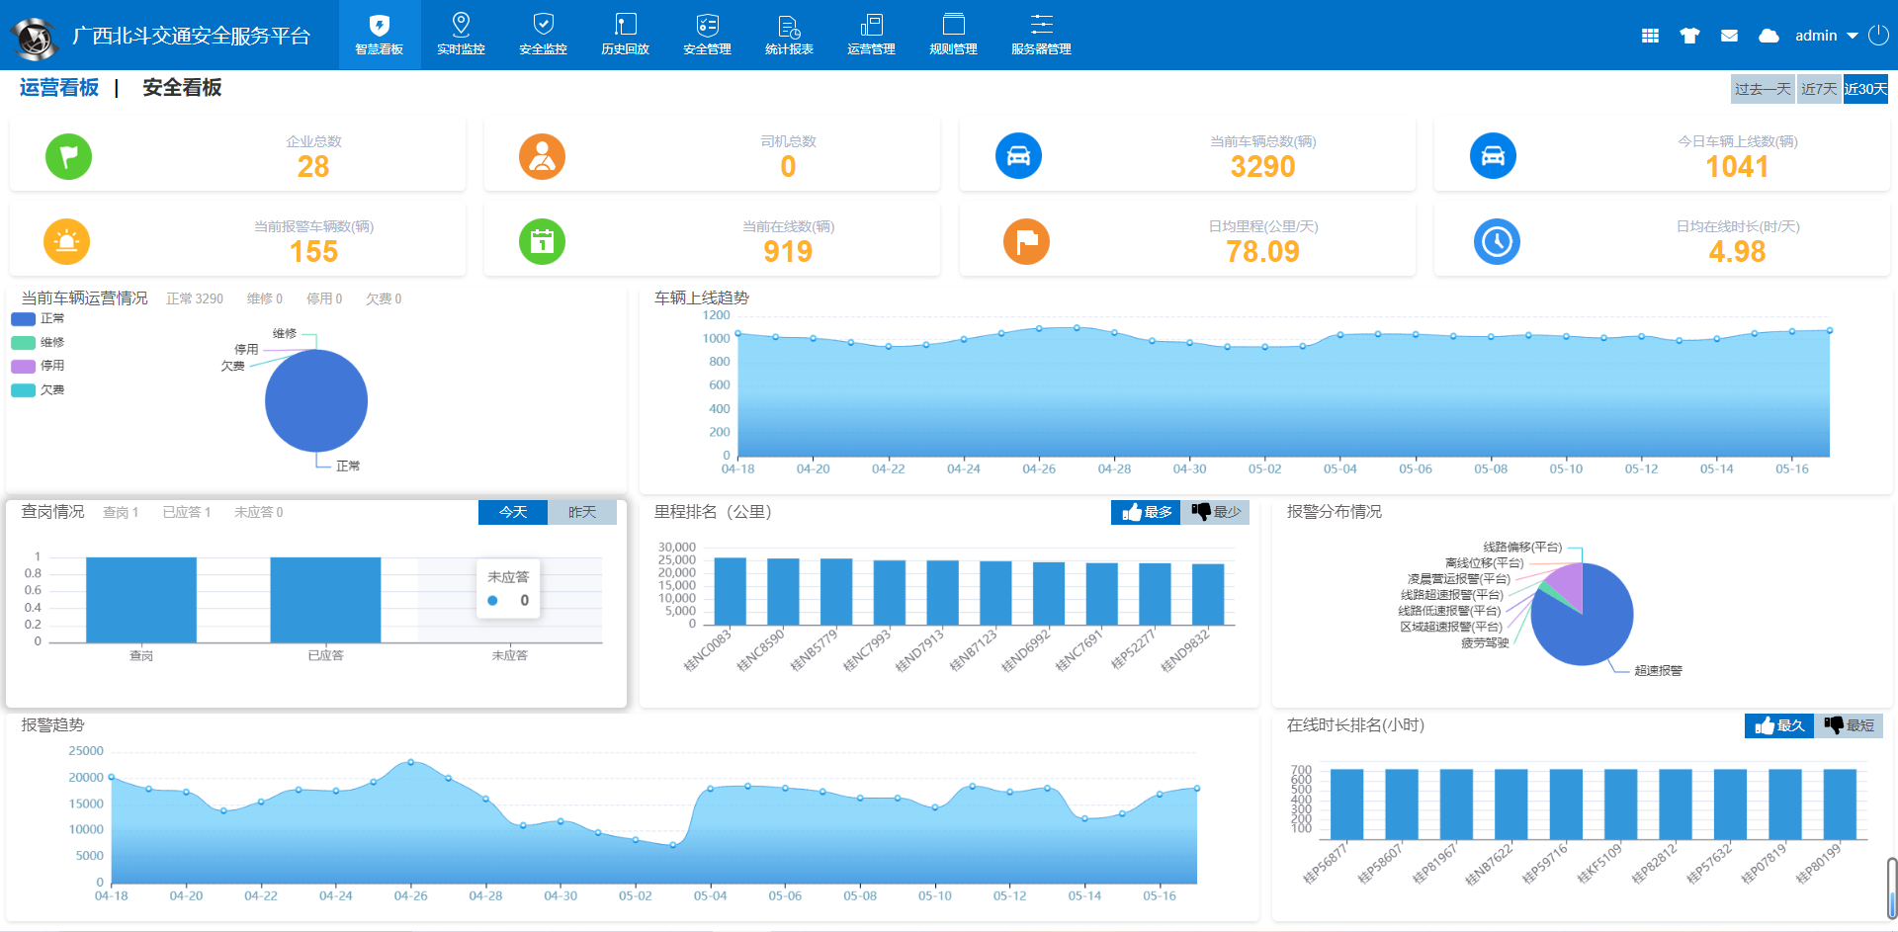Click 桂P56877 online duration bar
Image resolution: width=1898 pixels, height=932 pixels.
tap(1347, 805)
